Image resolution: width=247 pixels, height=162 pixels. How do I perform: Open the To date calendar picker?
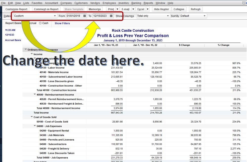pyautogui.click(x=111, y=16)
